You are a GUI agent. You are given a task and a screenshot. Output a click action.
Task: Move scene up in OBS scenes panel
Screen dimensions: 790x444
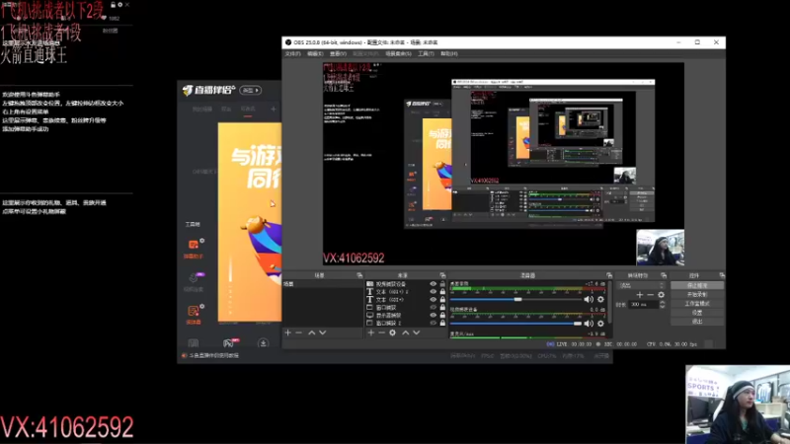[311, 333]
